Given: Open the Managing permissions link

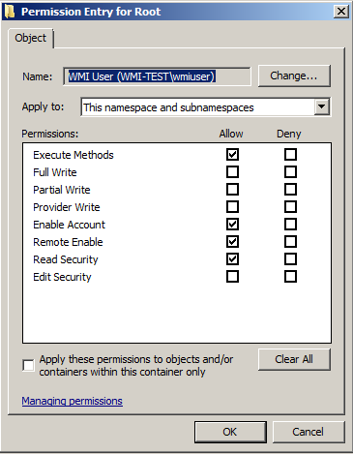Looking at the screenshot, I should pyautogui.click(x=73, y=401).
